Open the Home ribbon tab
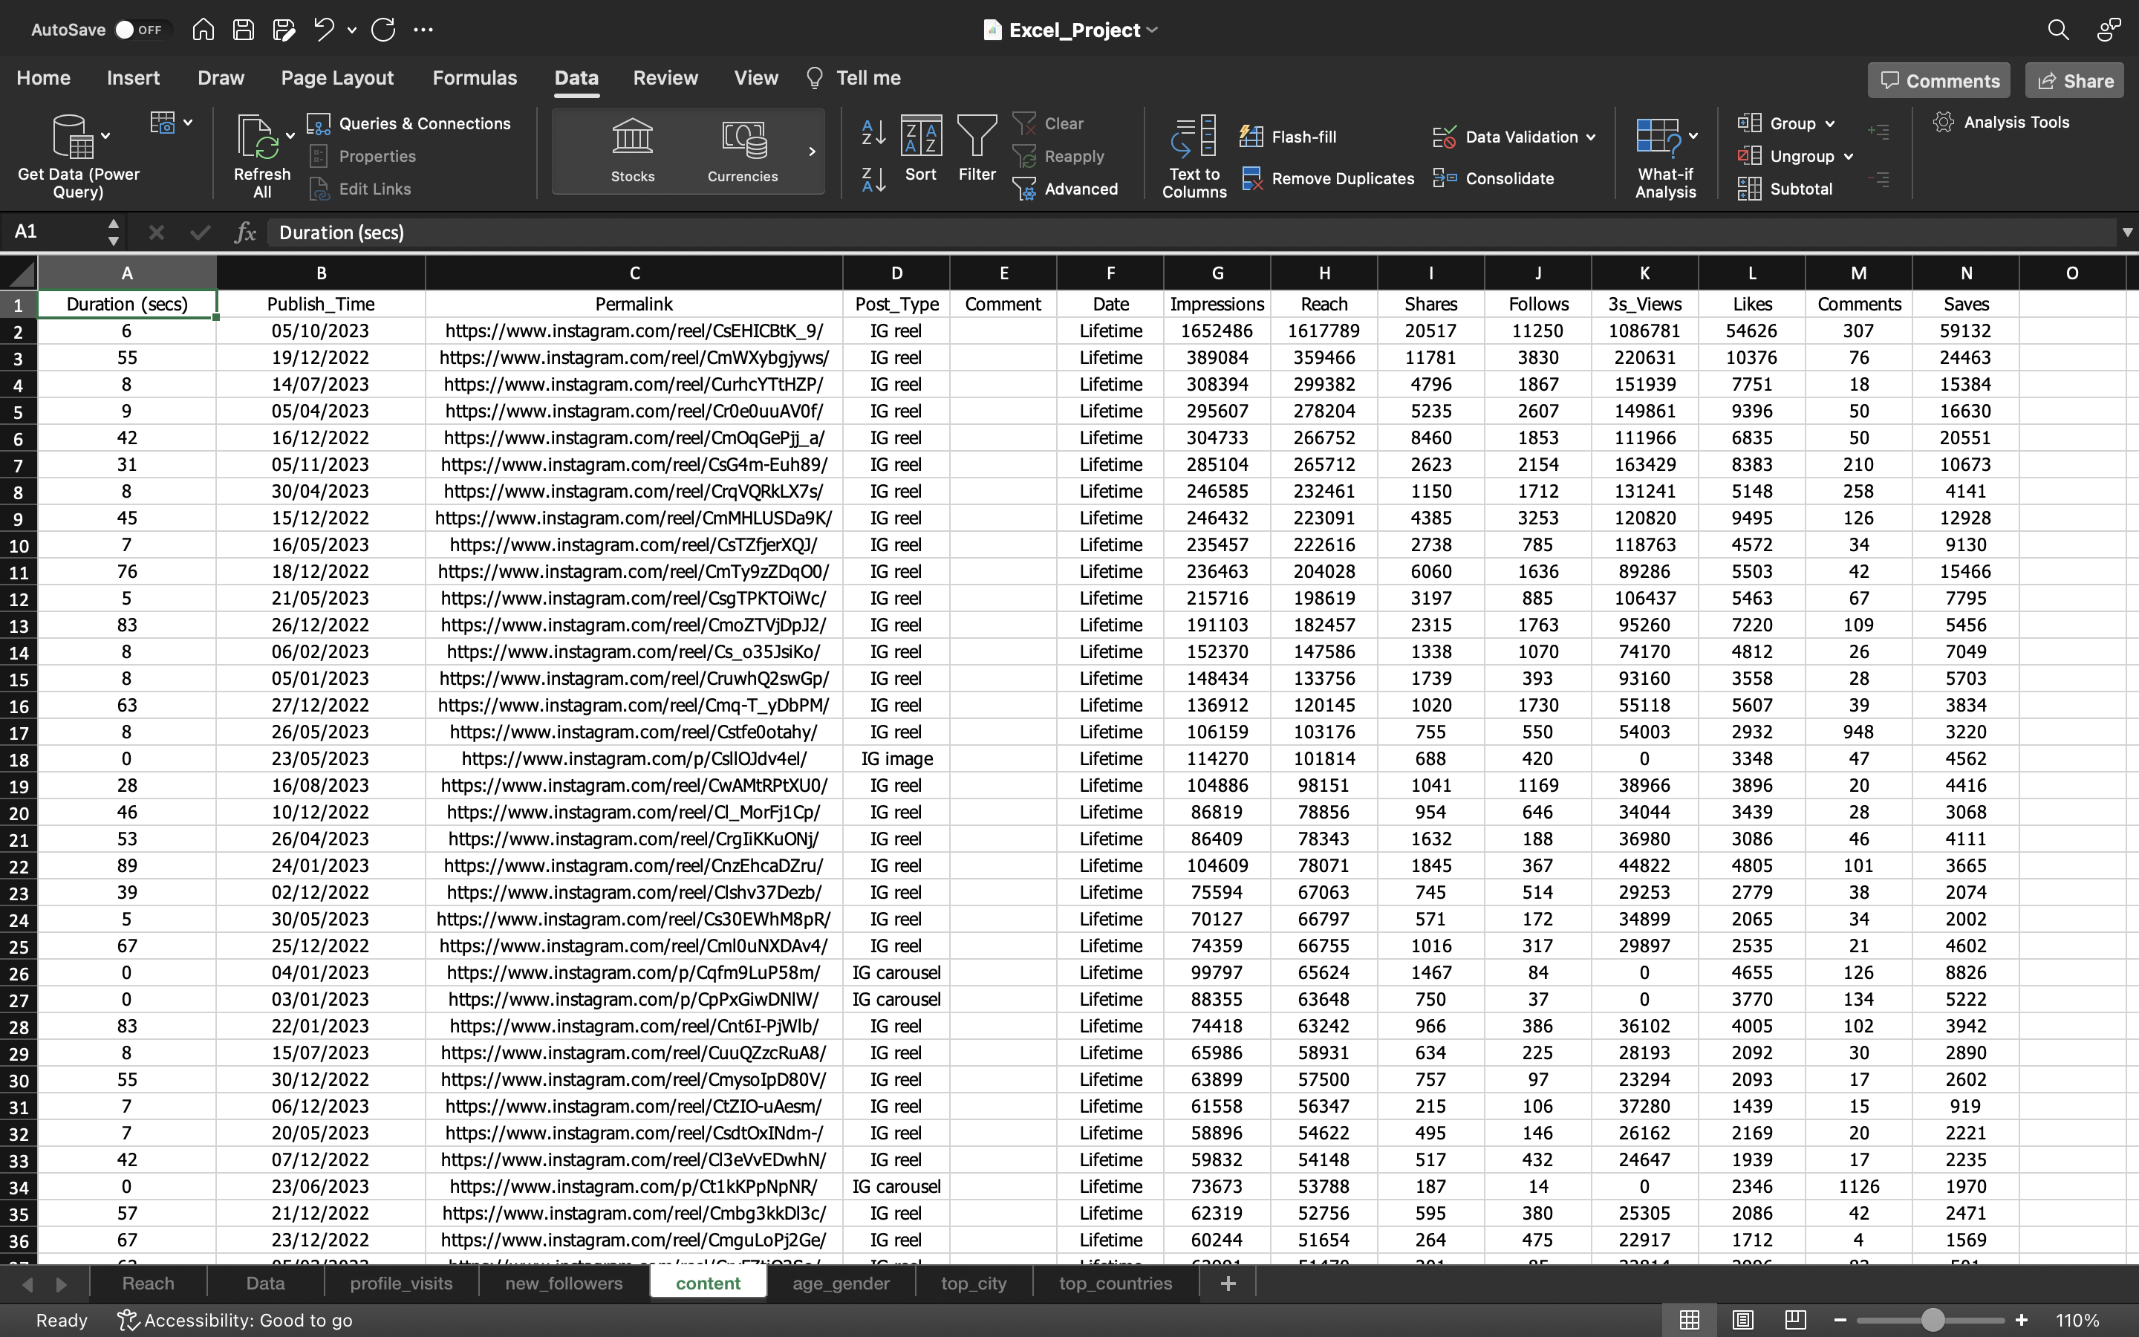 point(43,78)
